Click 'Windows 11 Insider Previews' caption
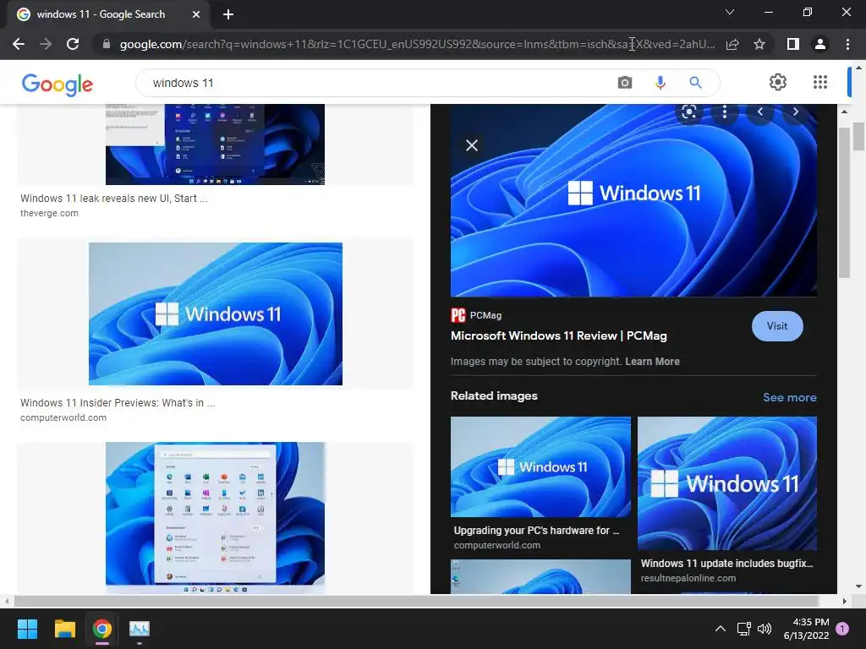Screen dimensions: 866x649 [117, 403]
